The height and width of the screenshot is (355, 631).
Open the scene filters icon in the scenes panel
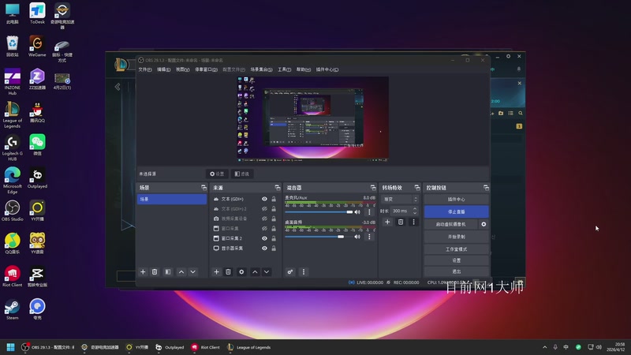(167, 271)
